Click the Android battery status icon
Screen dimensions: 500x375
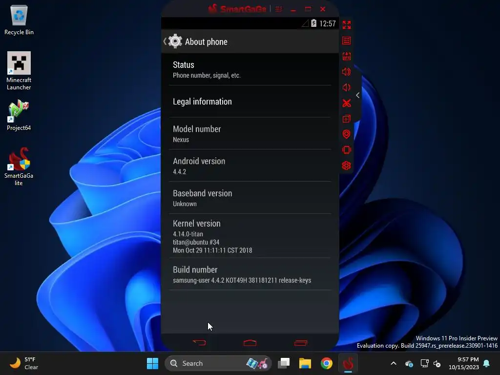(314, 23)
